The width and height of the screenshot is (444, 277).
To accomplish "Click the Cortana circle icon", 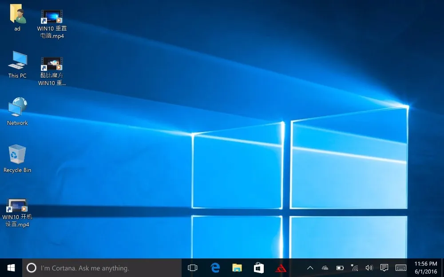I will (x=31, y=268).
